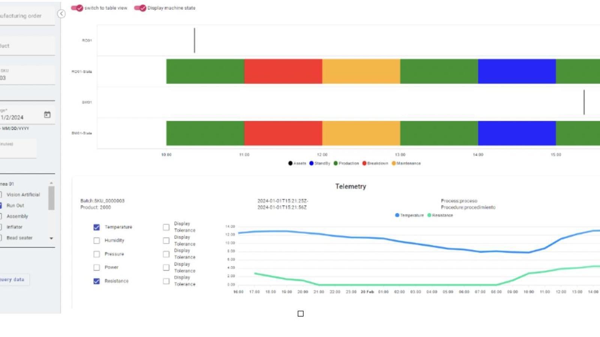Viewport: 600px width, 337px height.
Task: Click the event marker on BM01 row
Action: (x=584, y=102)
